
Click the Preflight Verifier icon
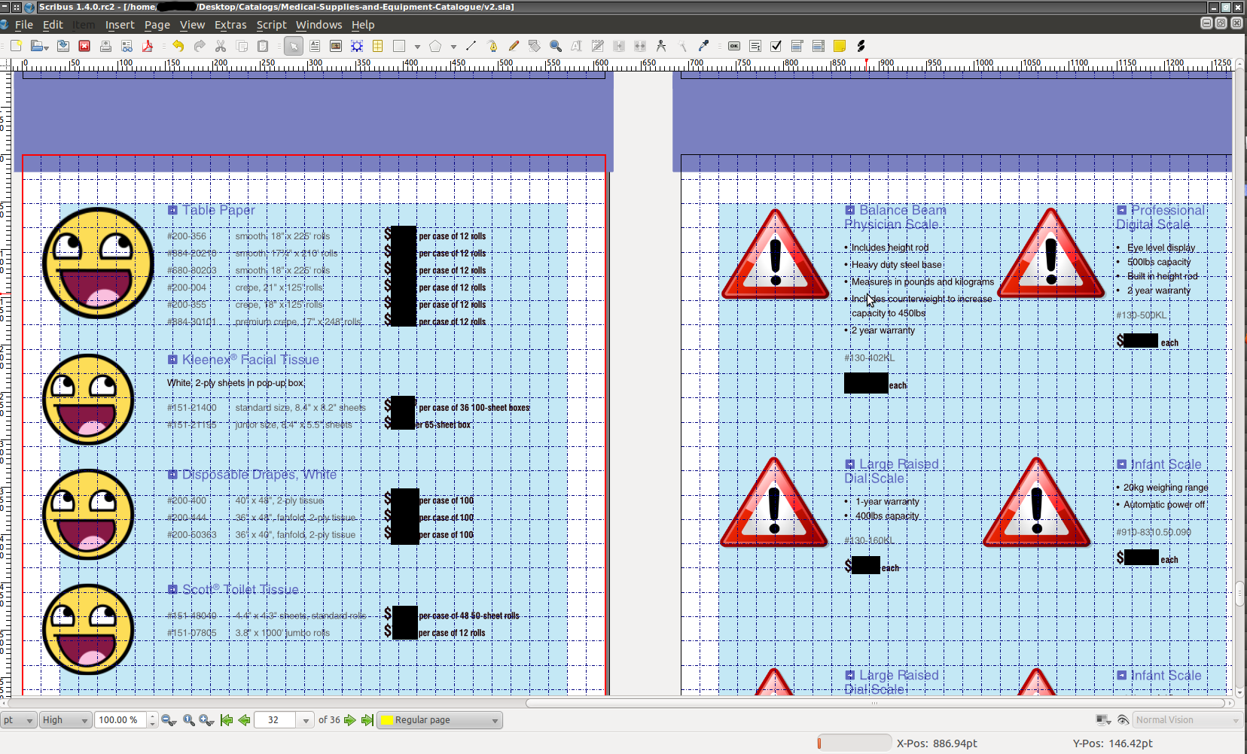coord(127,46)
